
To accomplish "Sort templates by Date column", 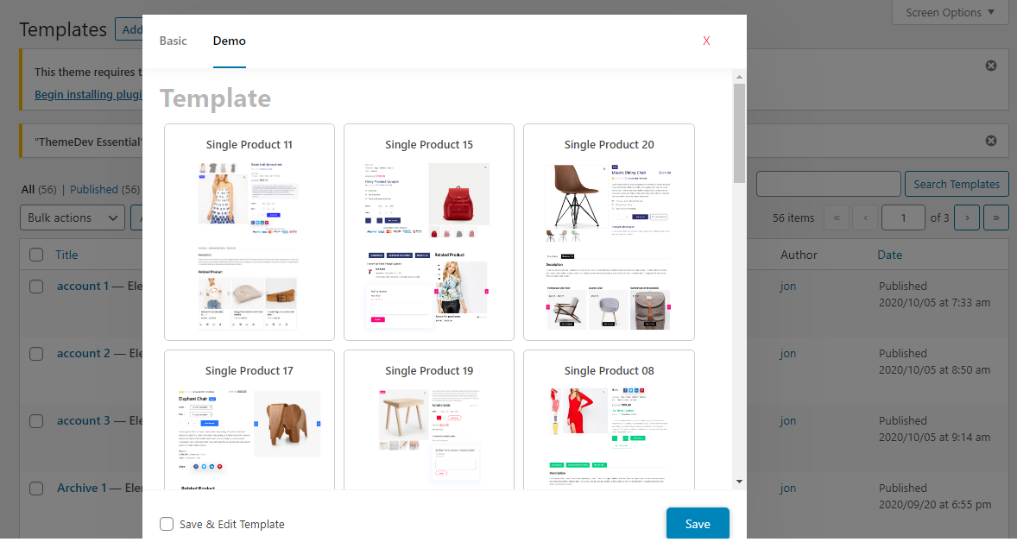I will (x=890, y=255).
